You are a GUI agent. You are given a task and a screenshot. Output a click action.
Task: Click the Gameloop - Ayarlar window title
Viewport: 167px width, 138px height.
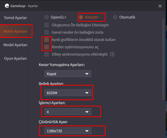[x=24, y=6]
